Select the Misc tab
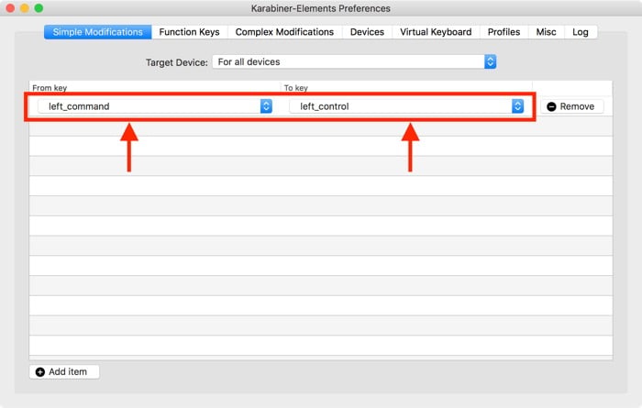Screen dimensions: 642x408 (x=547, y=32)
